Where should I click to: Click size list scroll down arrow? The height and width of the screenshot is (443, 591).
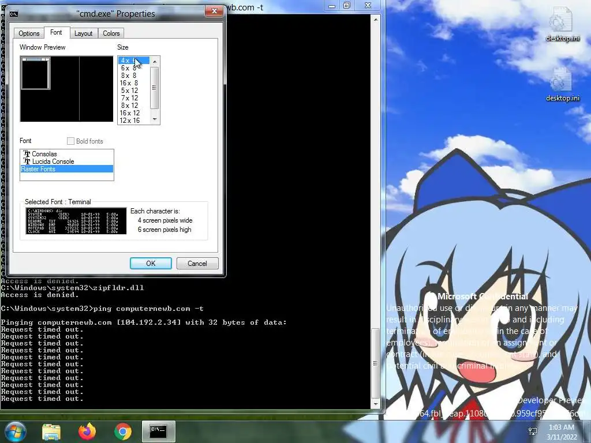coord(155,119)
